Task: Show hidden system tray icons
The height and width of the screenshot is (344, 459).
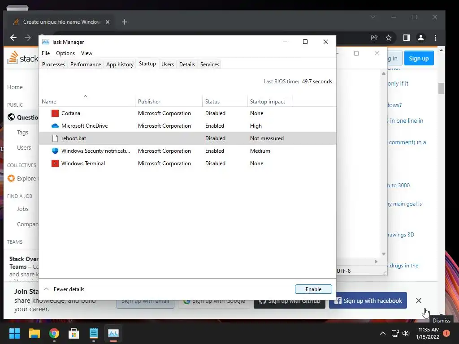Action: (x=383, y=333)
